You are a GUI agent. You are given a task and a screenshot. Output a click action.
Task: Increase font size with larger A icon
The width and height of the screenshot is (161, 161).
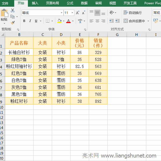pyautogui.click(x=78, y=13)
